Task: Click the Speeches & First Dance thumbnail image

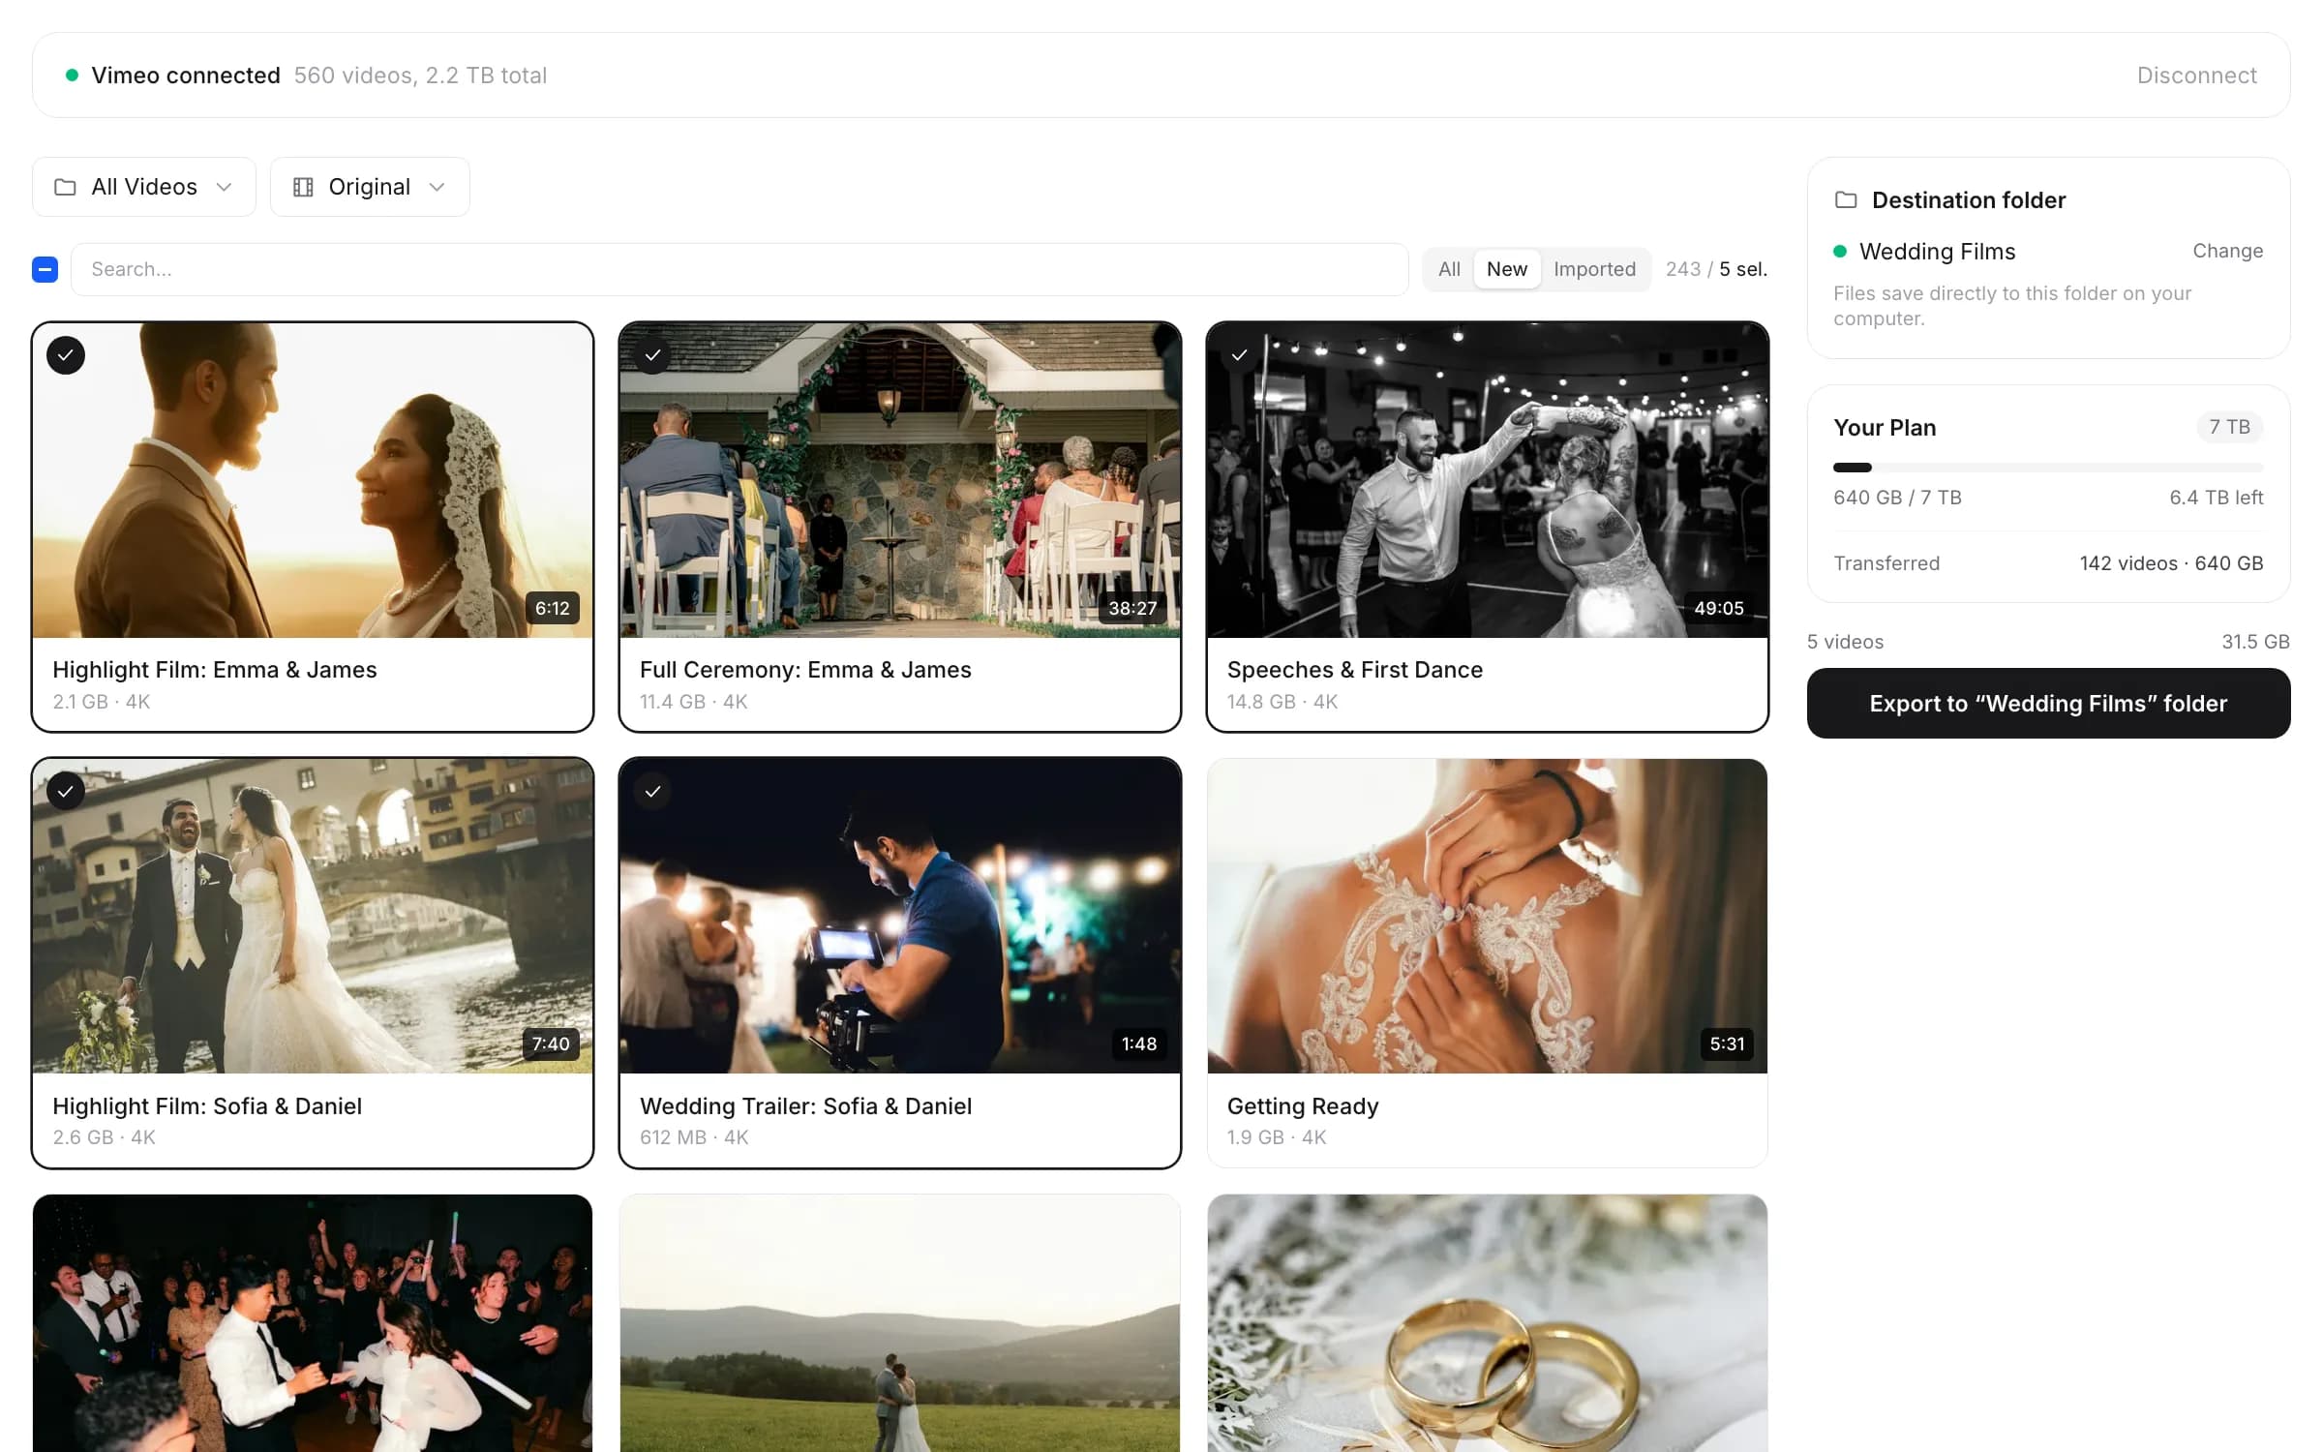Action: point(1488,480)
